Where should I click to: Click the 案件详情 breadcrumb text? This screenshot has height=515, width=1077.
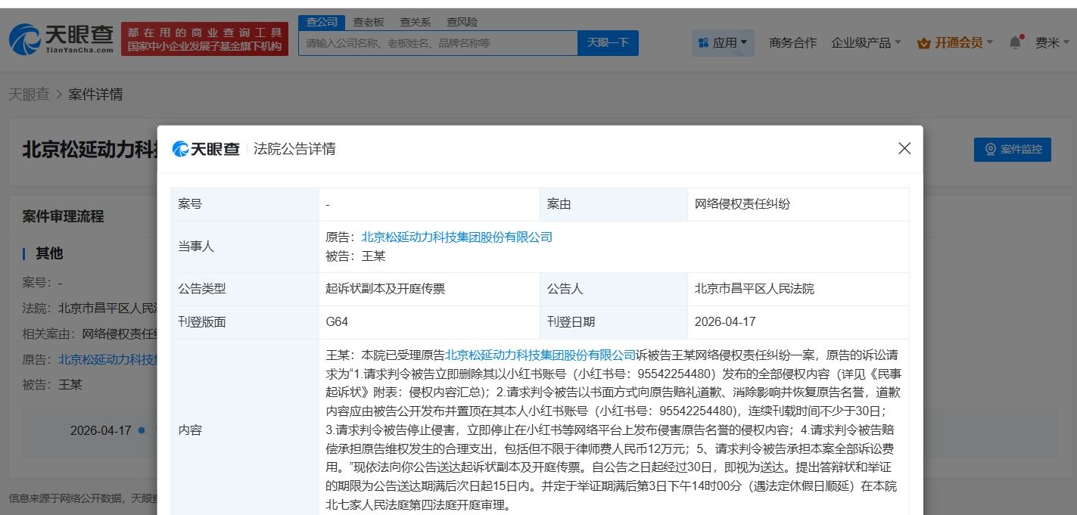95,95
